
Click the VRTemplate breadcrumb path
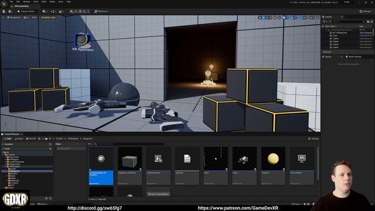(73, 138)
